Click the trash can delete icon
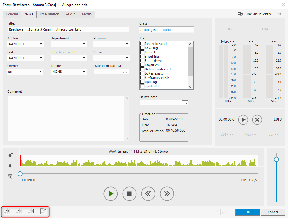Screen dimensions: 288x218 (x=11, y=176)
